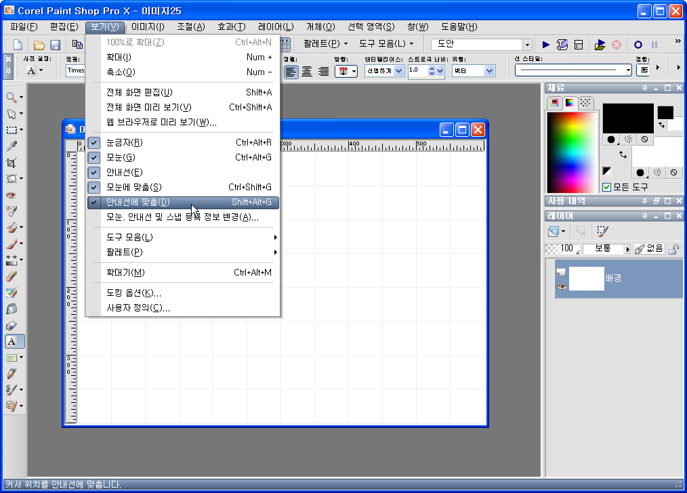The height and width of the screenshot is (493, 687).
Task: Select the Red Eye tool
Action: point(12,195)
